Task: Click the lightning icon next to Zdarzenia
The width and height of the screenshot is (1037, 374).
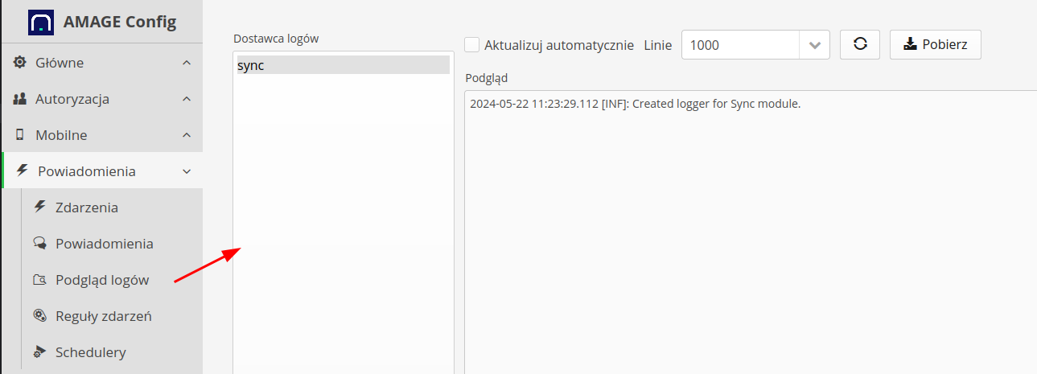Action: coord(39,208)
